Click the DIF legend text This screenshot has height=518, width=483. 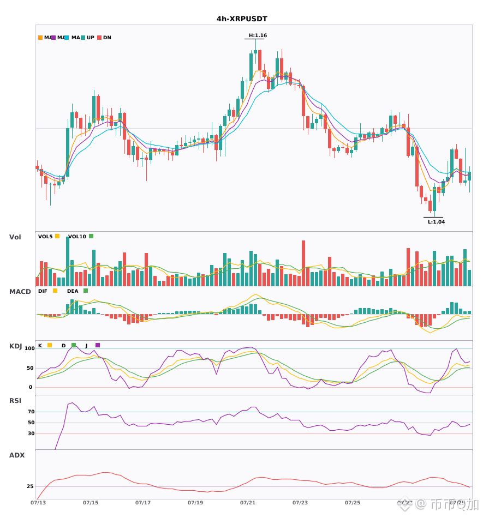(x=43, y=291)
